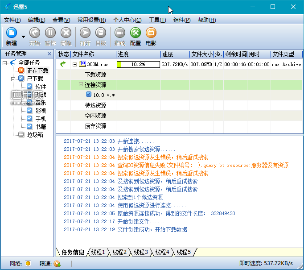Select the 下载资源 row
This screenshot has height=270, width=304.
[180, 75]
